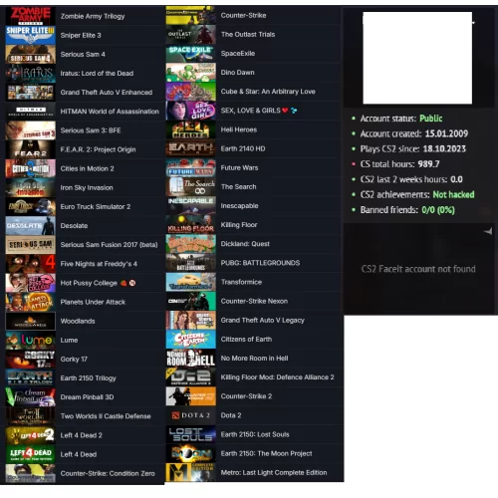The image size is (498, 498).
Task: Select the 'Earth 2140 HD' title
Action: point(243,148)
